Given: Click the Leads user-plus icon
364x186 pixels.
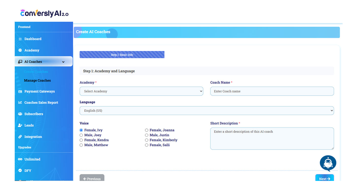Looking at the screenshot, I should coord(20,126).
